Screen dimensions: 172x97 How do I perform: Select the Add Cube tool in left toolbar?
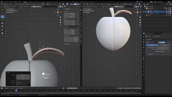(2, 36)
